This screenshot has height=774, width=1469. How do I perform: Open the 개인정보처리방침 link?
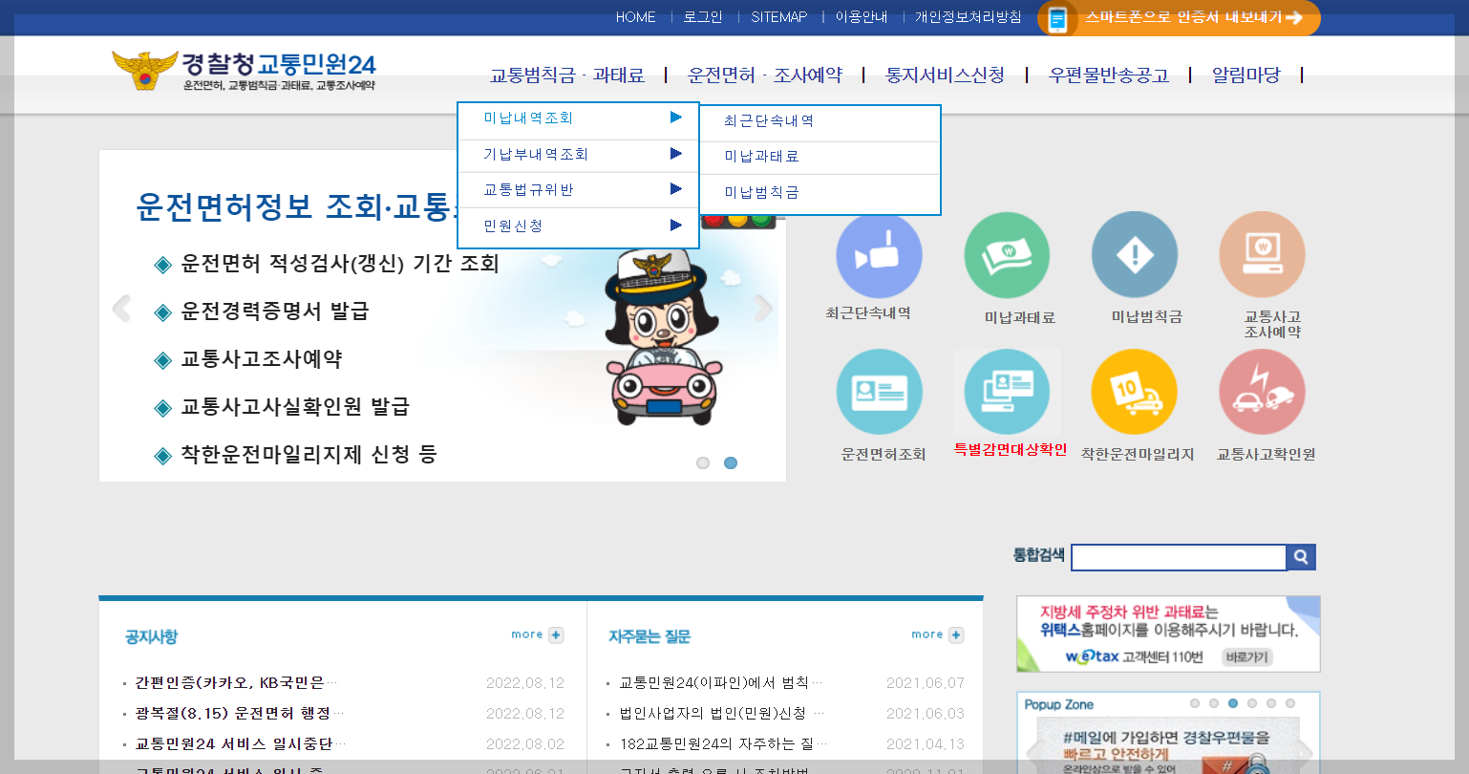(x=969, y=17)
